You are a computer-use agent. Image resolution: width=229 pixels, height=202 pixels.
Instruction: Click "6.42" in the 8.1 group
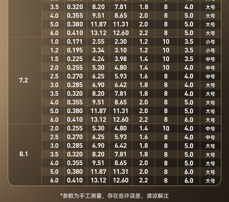click(121, 146)
